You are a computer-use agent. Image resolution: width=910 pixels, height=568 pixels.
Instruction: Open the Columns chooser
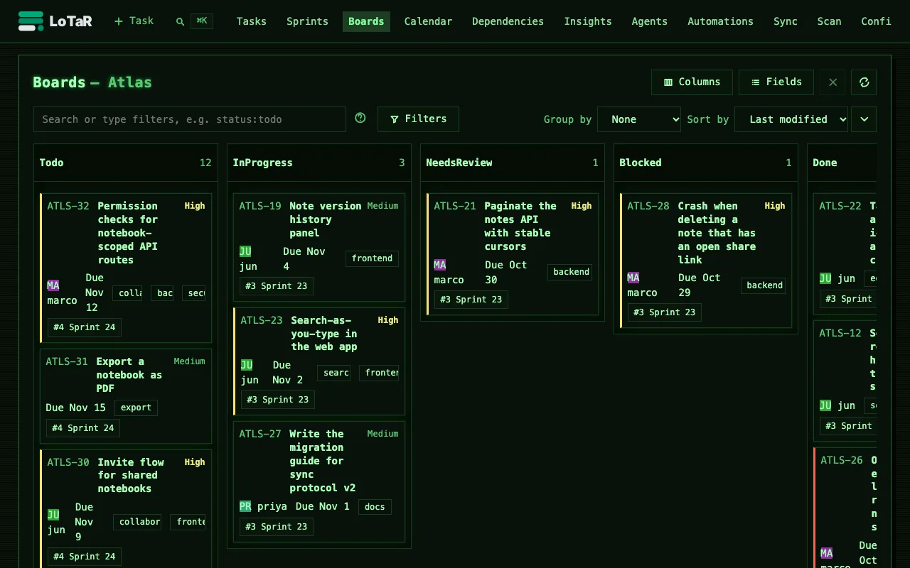point(692,82)
